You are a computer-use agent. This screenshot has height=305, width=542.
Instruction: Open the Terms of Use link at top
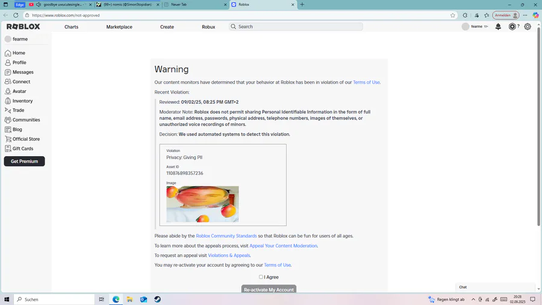coord(366,83)
